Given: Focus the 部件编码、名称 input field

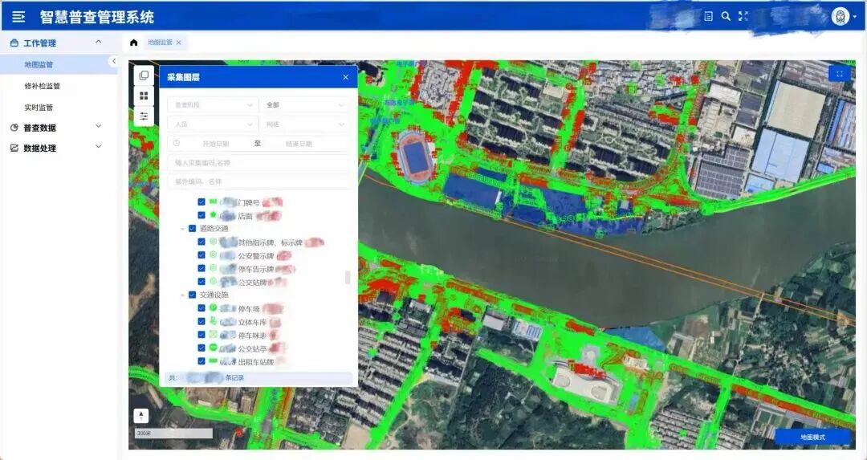Looking at the screenshot, I should (x=258, y=181).
